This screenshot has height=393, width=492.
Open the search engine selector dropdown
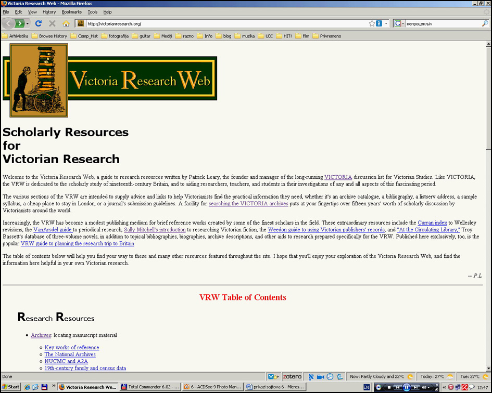pos(399,23)
